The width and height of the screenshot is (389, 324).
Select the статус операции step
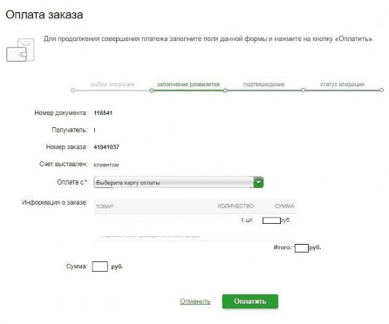coord(342,84)
